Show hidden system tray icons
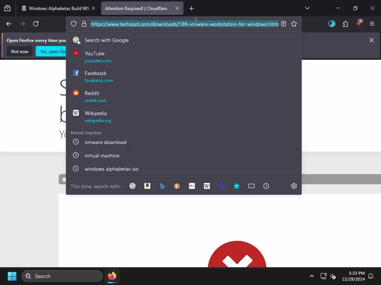The height and width of the screenshot is (285, 381). (312, 276)
